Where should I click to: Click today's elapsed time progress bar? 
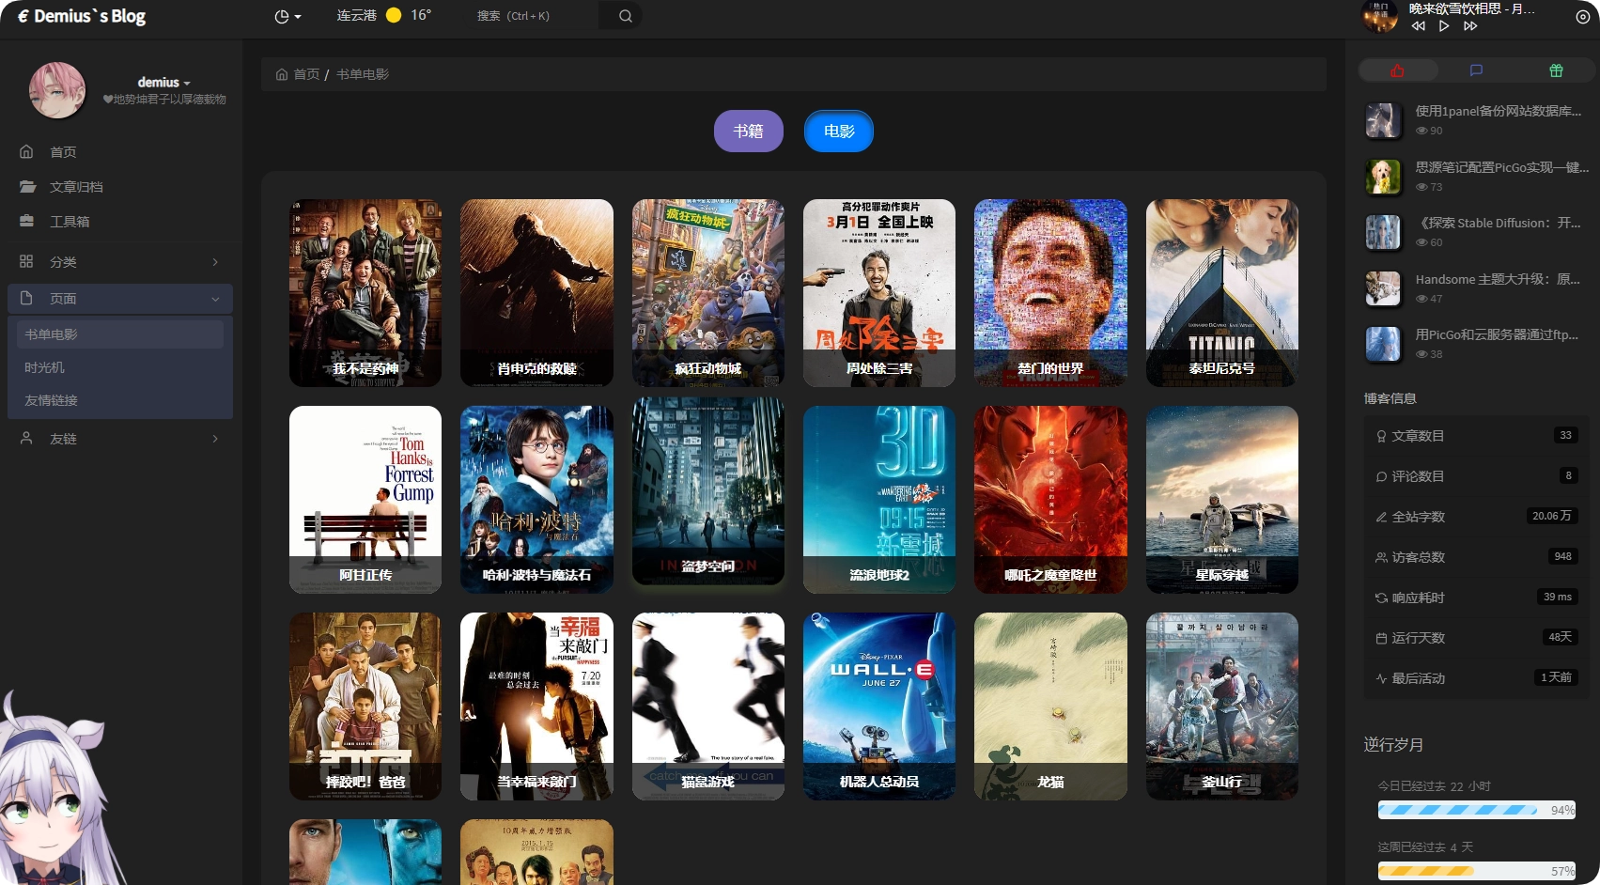(1475, 810)
